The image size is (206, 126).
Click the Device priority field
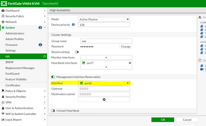pyautogui.click(x=104, y=25)
